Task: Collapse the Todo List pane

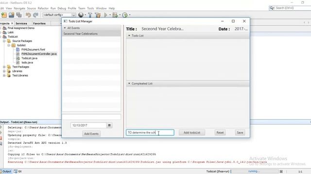Action: [x=129, y=35]
